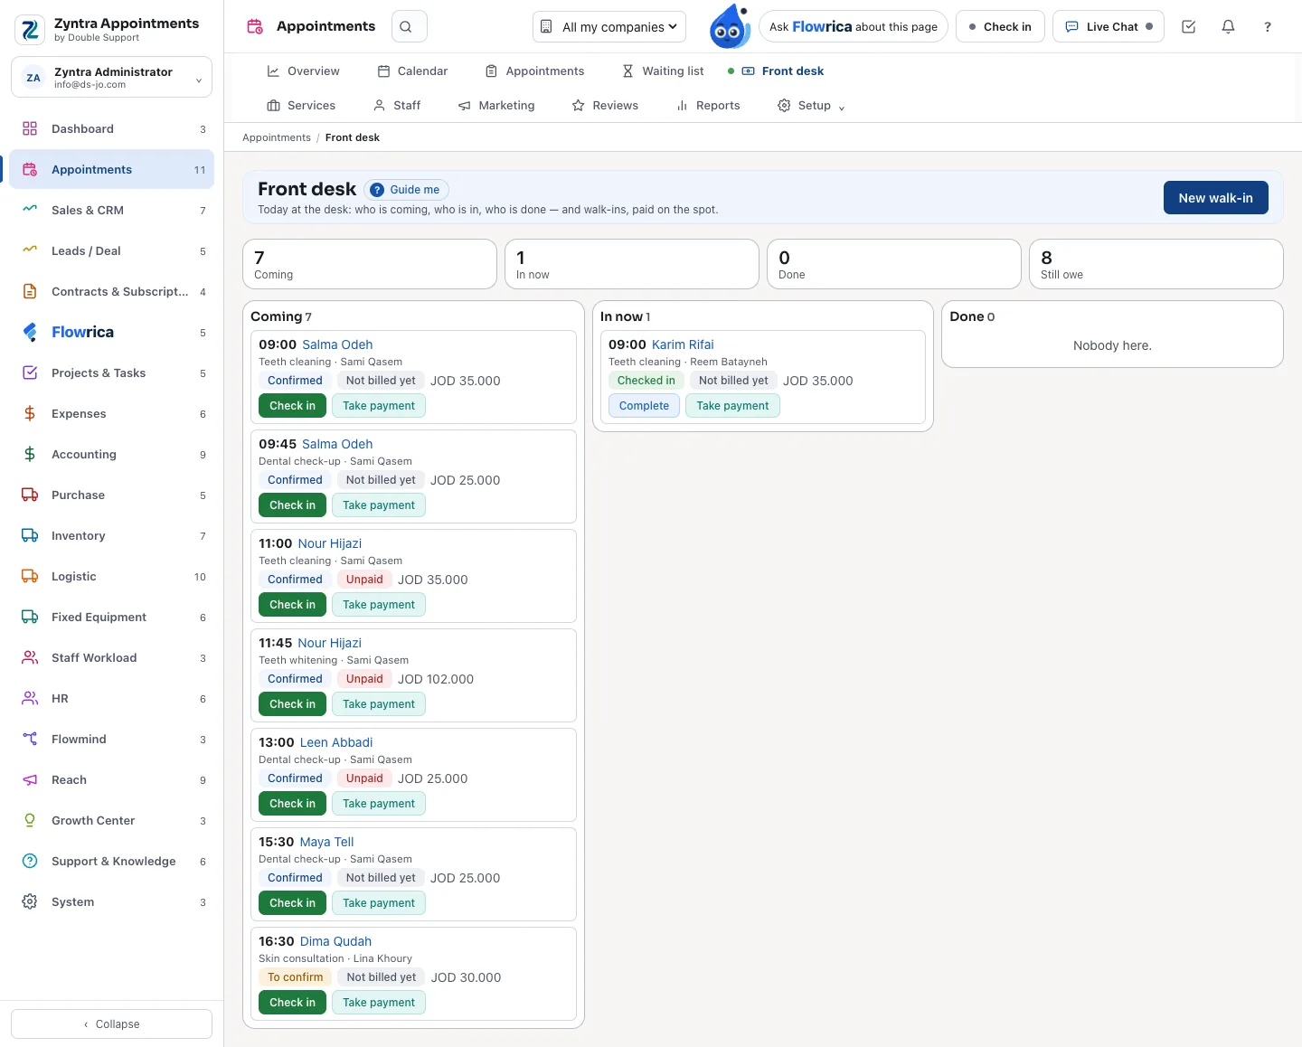Collapse the sidebar
The image size is (1302, 1047).
point(112,1024)
